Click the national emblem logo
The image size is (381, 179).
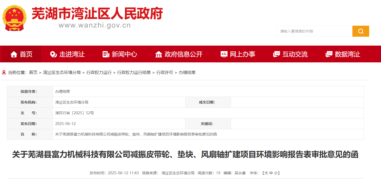[x=14, y=18]
